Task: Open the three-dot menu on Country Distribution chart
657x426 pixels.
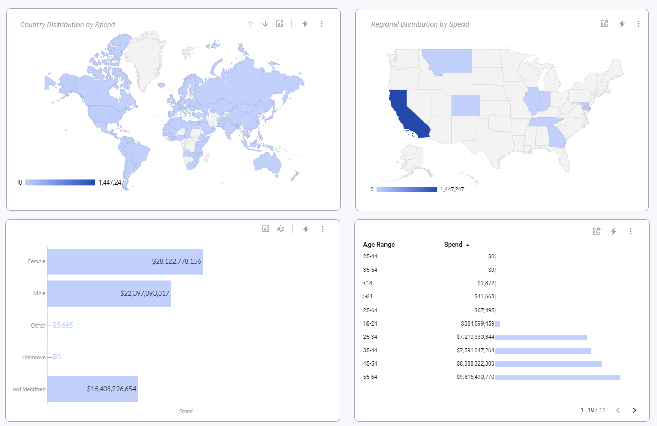Action: pos(322,23)
